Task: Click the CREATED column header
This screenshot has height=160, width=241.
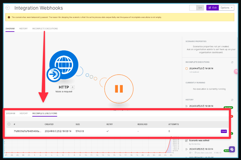Action: tap(49, 124)
